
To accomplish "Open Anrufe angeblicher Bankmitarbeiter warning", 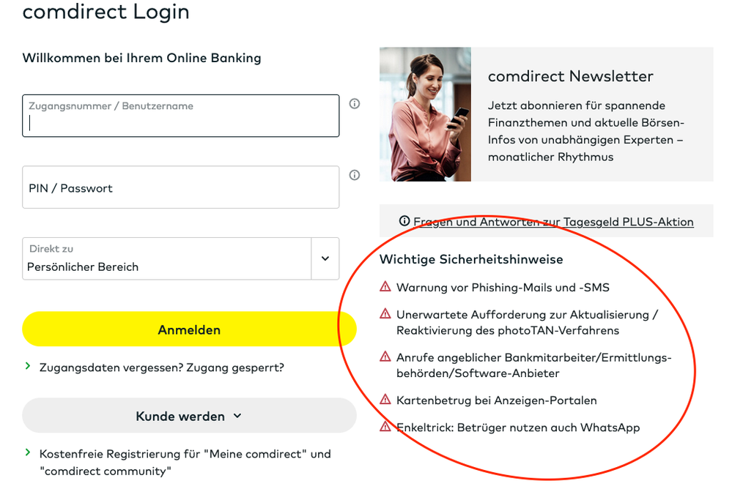I will point(534,365).
